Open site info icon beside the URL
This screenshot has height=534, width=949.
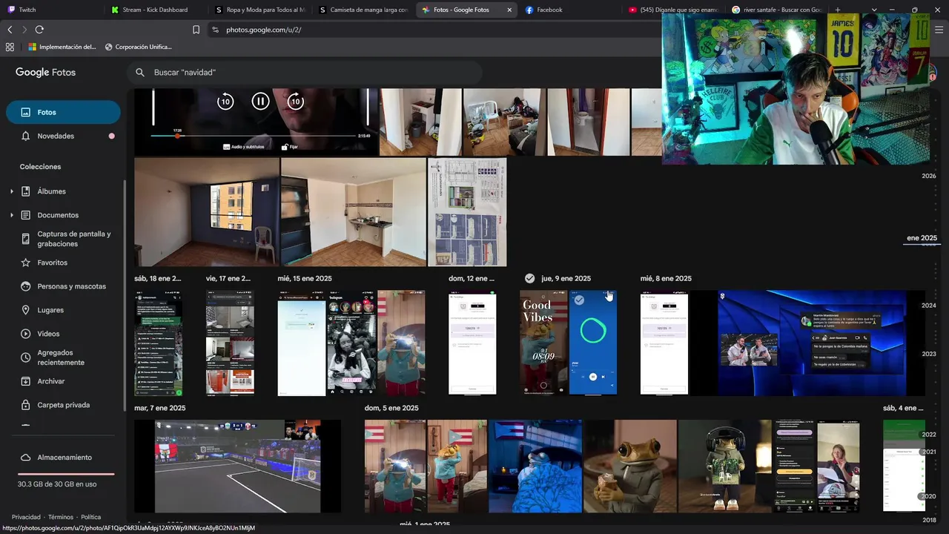(x=215, y=30)
